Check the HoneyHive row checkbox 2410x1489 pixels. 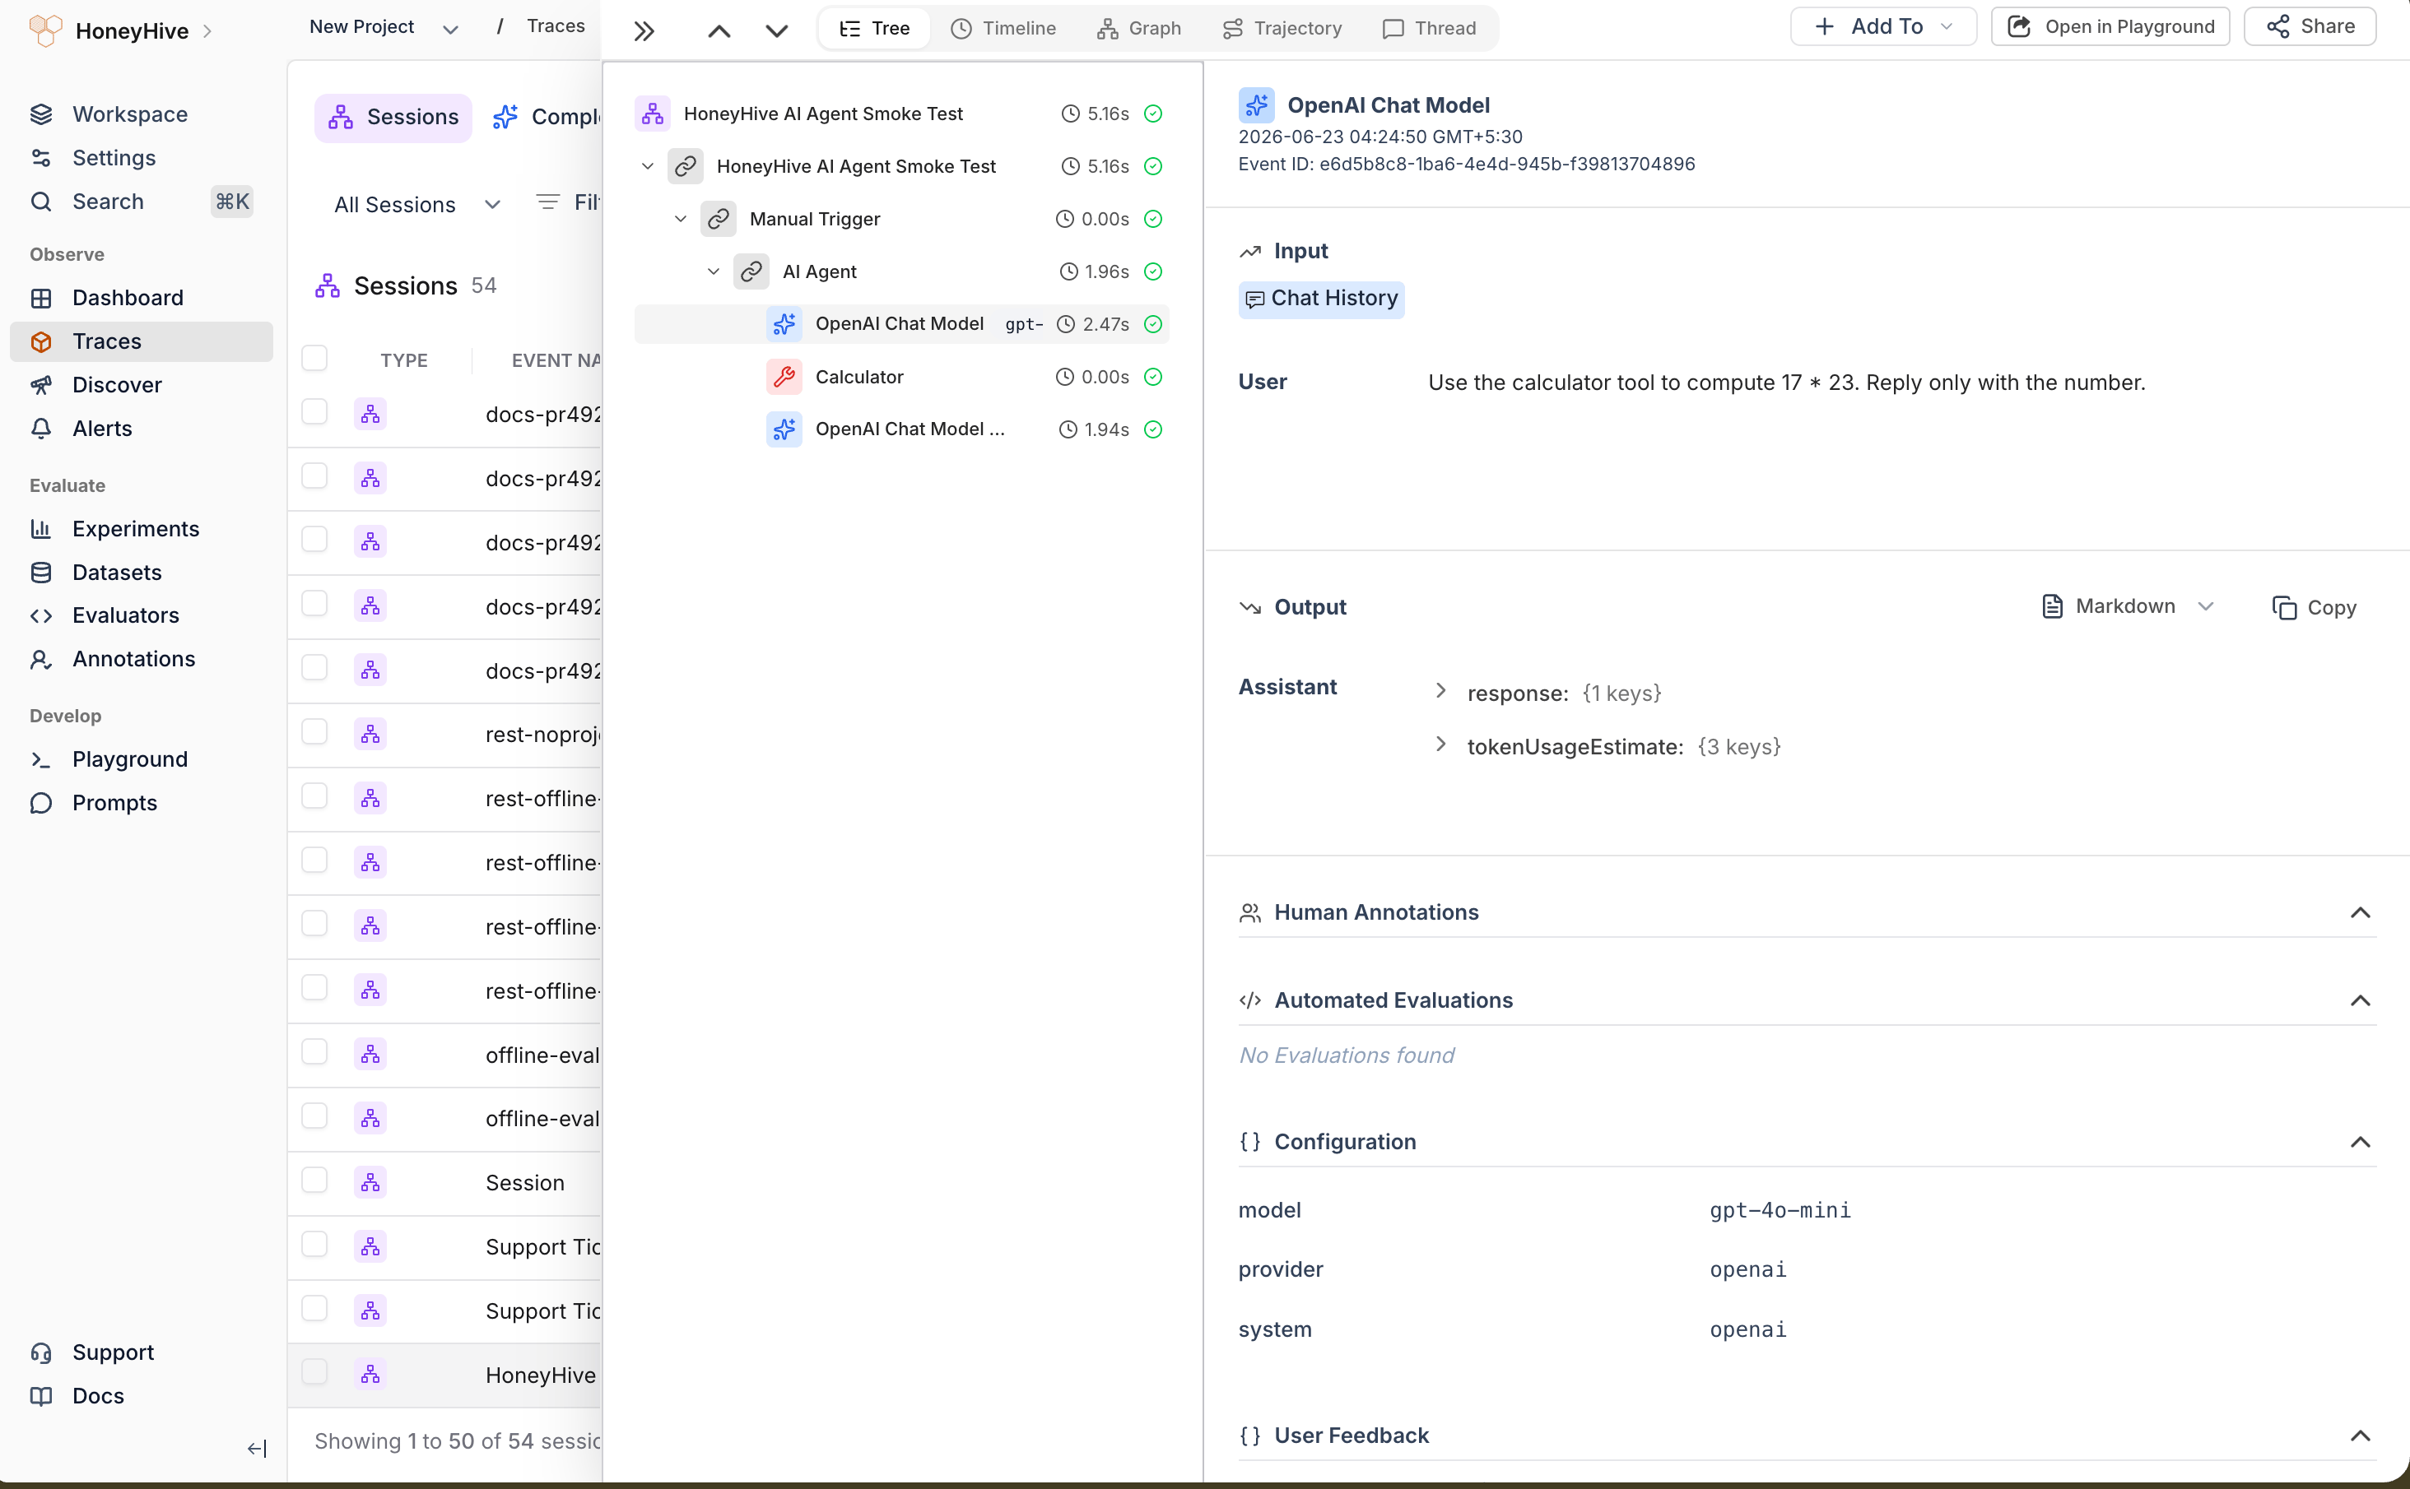point(314,1372)
